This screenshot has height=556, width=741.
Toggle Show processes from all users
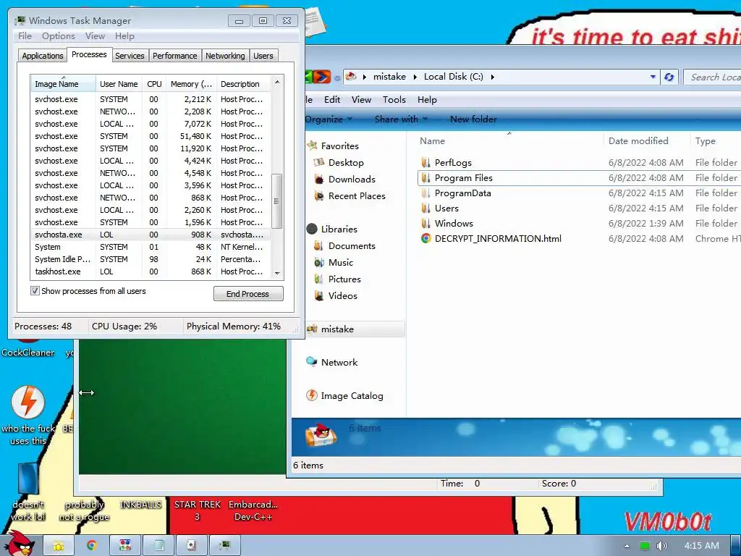(35, 291)
